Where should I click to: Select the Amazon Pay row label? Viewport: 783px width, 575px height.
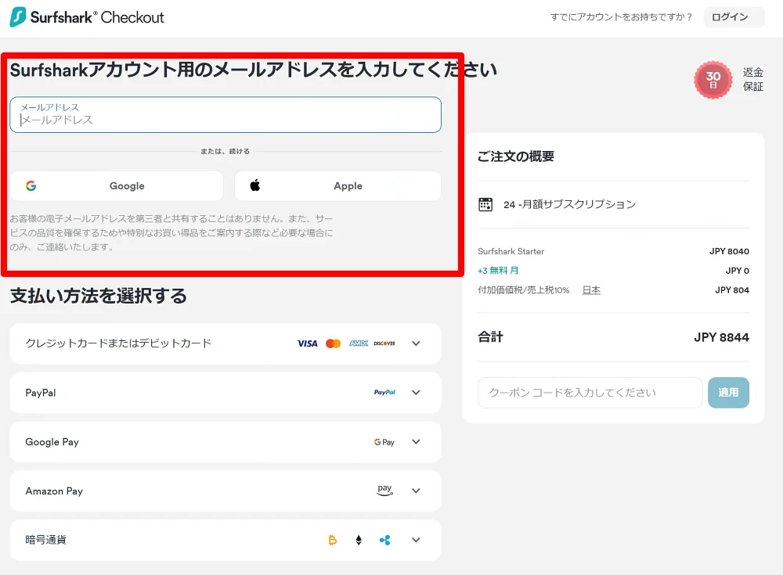54,491
